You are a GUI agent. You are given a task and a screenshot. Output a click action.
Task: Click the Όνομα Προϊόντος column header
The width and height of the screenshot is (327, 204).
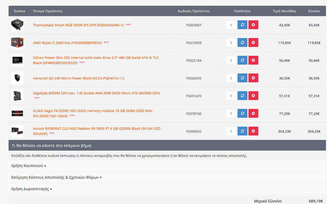[48, 11]
